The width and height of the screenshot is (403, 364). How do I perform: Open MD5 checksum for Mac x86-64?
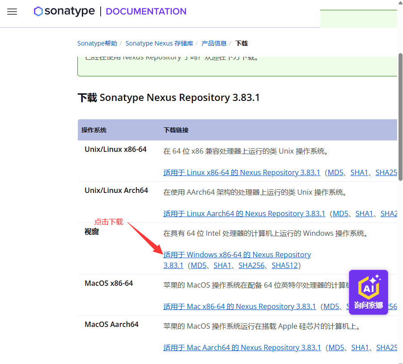click(x=331, y=306)
